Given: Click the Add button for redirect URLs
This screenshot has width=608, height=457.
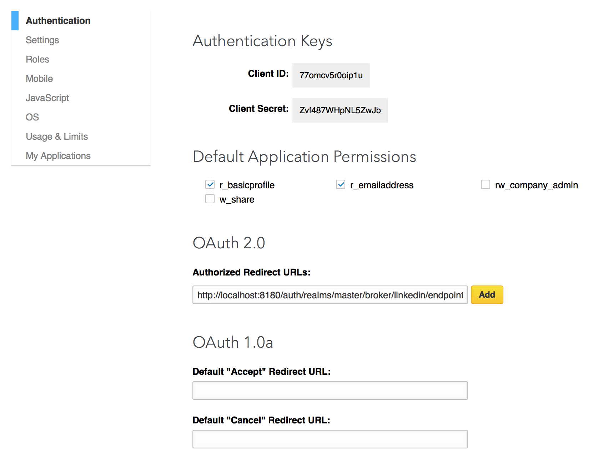Looking at the screenshot, I should (x=487, y=295).
